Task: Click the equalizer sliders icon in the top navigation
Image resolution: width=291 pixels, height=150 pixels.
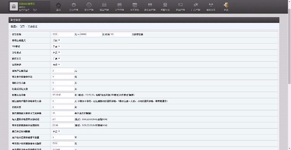Action: point(135,5)
